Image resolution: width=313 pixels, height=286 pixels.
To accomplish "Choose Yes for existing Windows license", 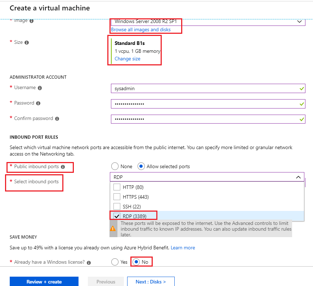I will [115, 262].
